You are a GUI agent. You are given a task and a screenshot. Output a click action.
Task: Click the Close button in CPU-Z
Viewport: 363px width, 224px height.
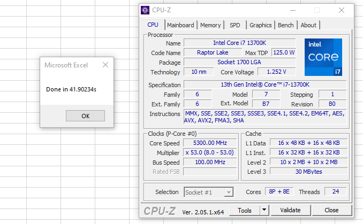tap(331, 210)
